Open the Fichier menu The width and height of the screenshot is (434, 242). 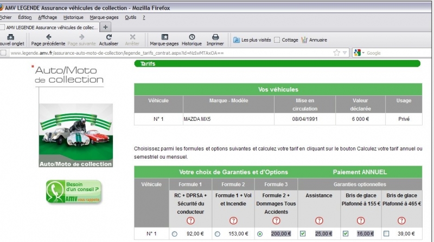[5, 17]
